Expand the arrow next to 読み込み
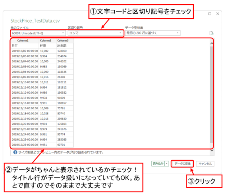 point(167,164)
